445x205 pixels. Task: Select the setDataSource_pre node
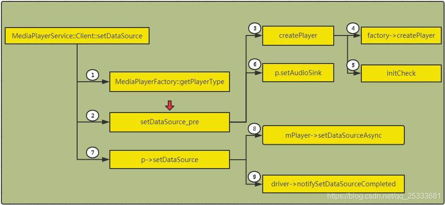[169, 122]
